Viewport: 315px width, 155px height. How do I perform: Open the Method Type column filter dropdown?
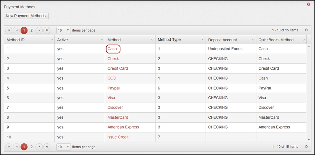tap(203, 40)
